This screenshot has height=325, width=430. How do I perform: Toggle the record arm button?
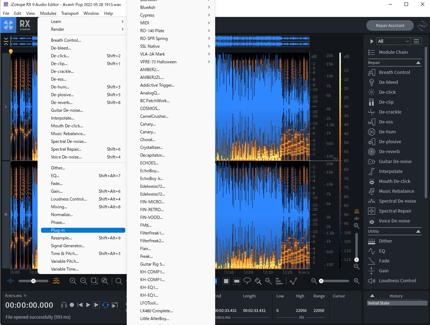pos(72,305)
